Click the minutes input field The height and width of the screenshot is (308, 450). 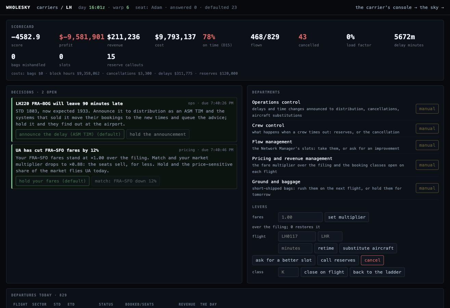click(x=295, y=248)
